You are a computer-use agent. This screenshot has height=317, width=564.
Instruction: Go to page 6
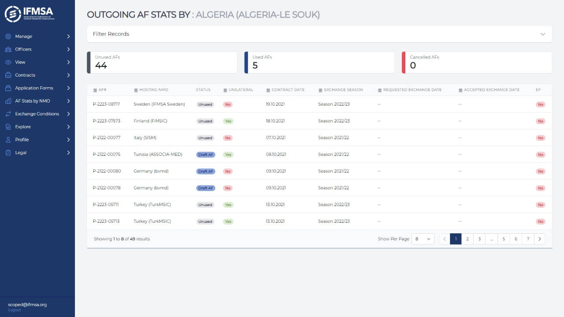pyautogui.click(x=516, y=239)
